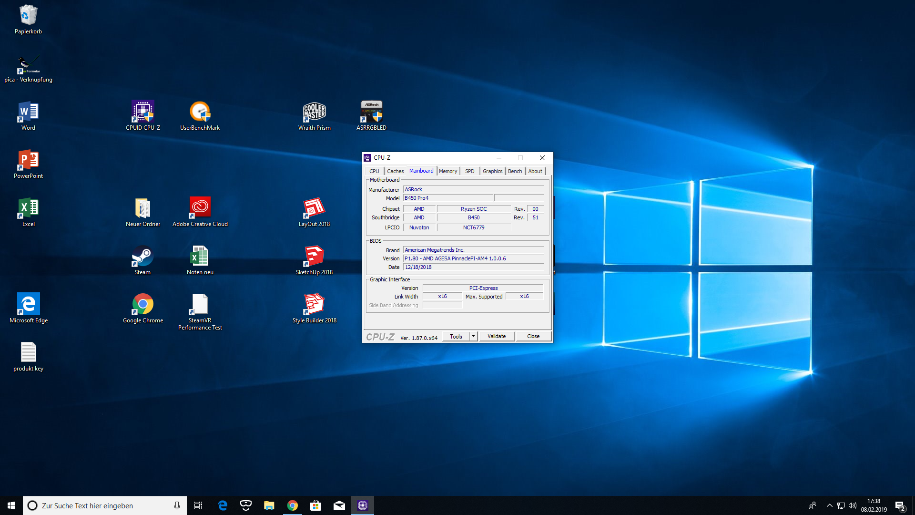Switch to the Caches tab
Viewport: 915px width, 515px height.
[395, 171]
